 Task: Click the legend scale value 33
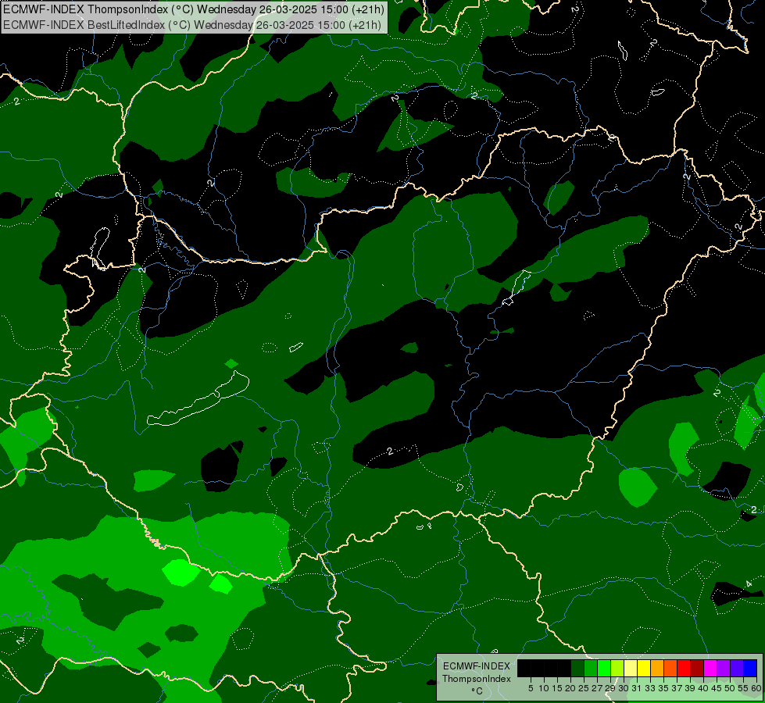pos(650,688)
